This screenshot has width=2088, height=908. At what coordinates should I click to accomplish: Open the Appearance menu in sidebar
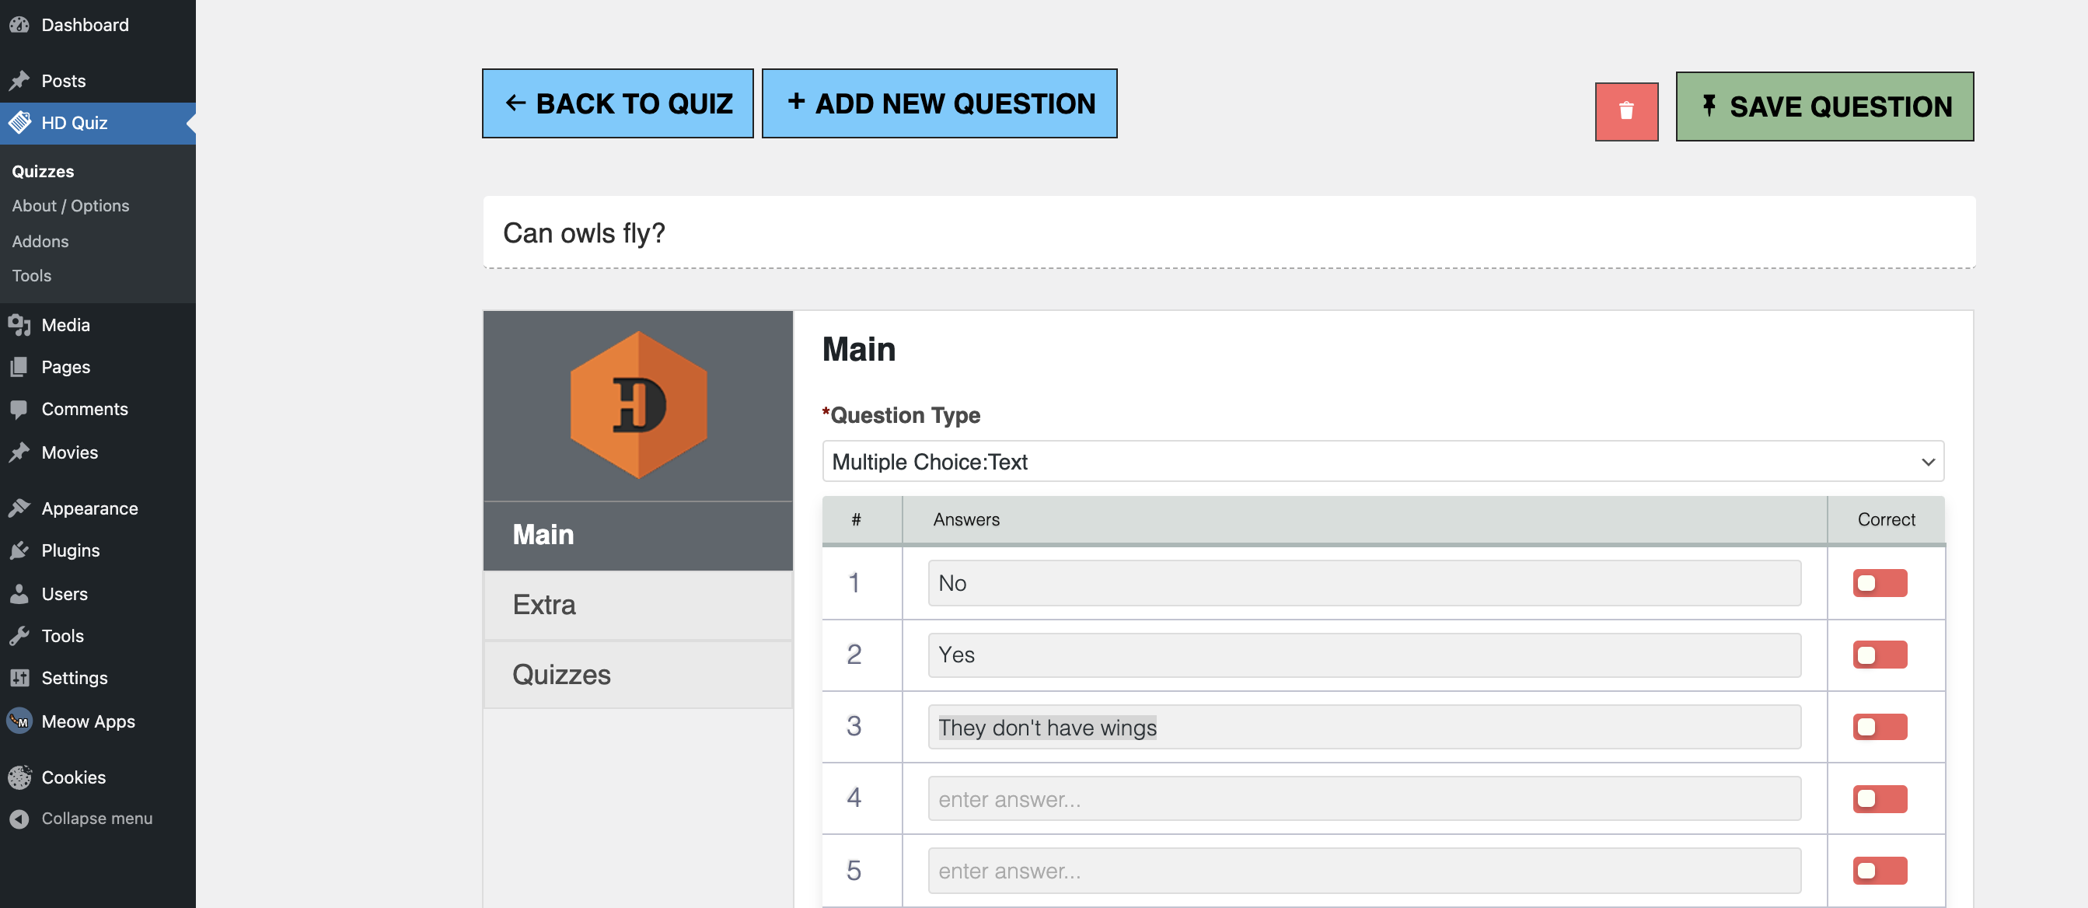pos(89,508)
